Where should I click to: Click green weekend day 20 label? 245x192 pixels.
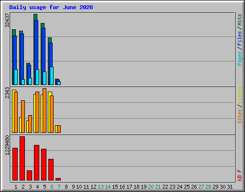(x=151, y=187)
